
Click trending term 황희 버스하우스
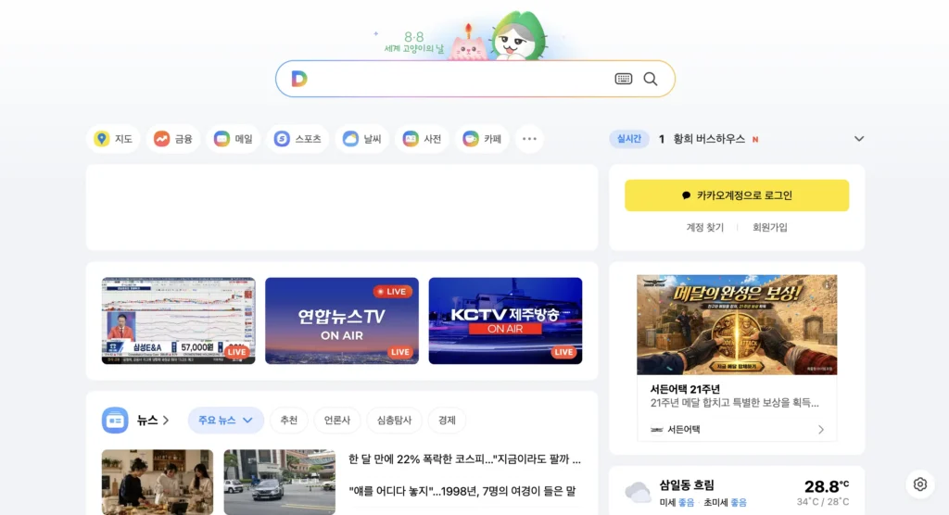tap(709, 139)
